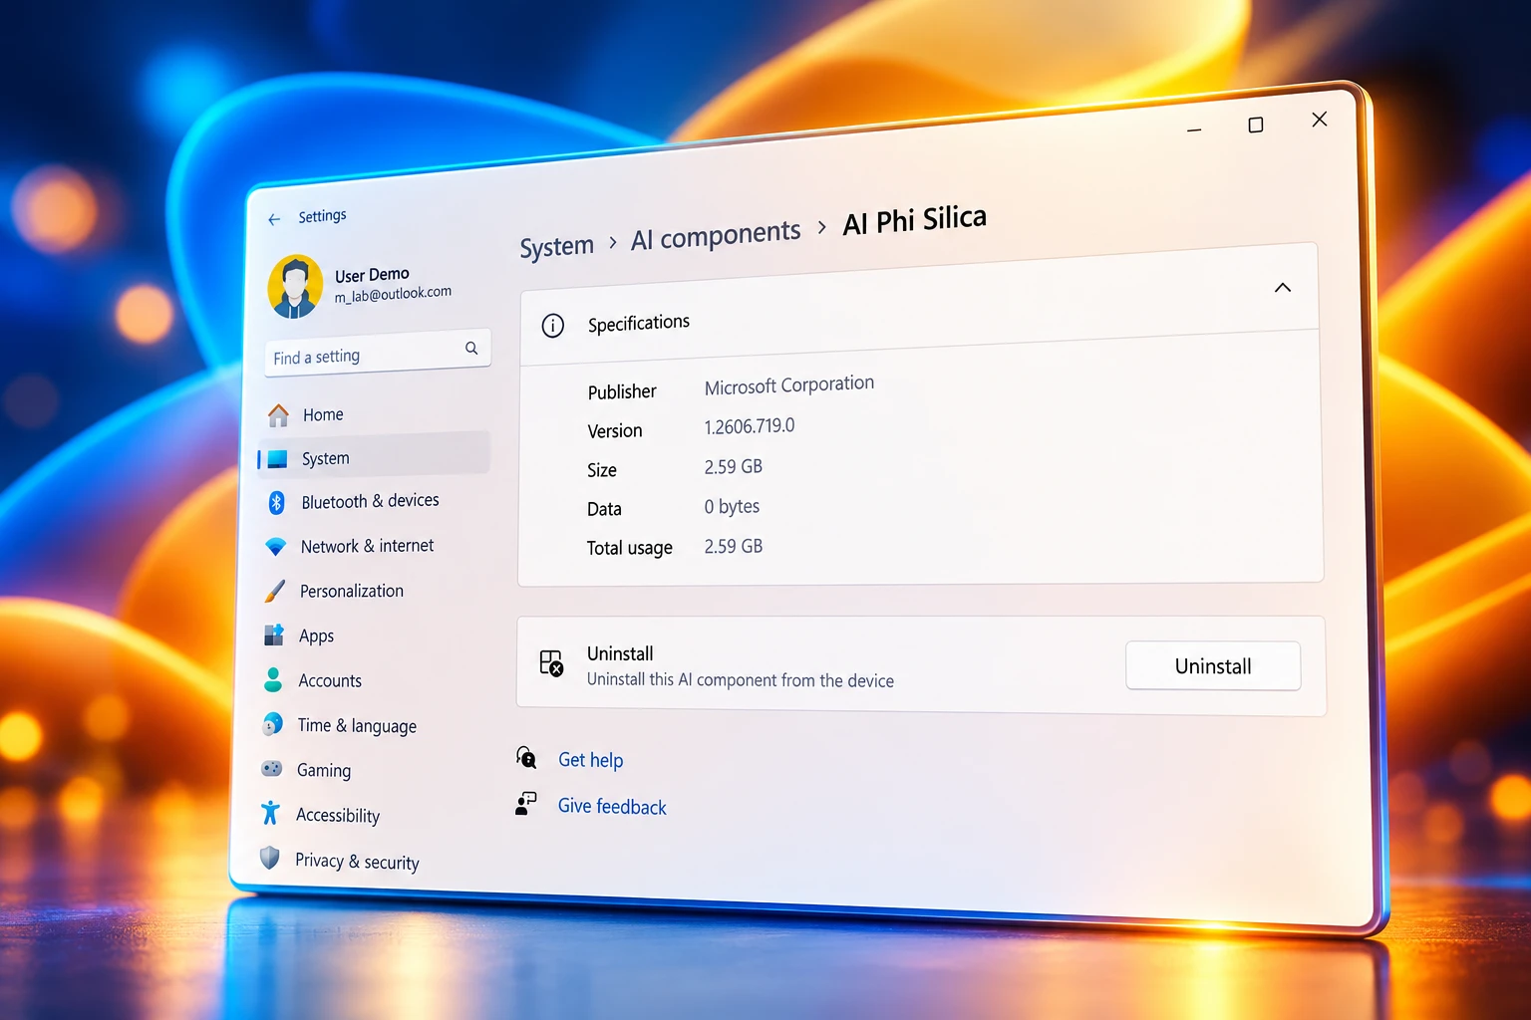Image resolution: width=1531 pixels, height=1020 pixels.
Task: Click the Give feedback person icon
Action: click(x=525, y=804)
